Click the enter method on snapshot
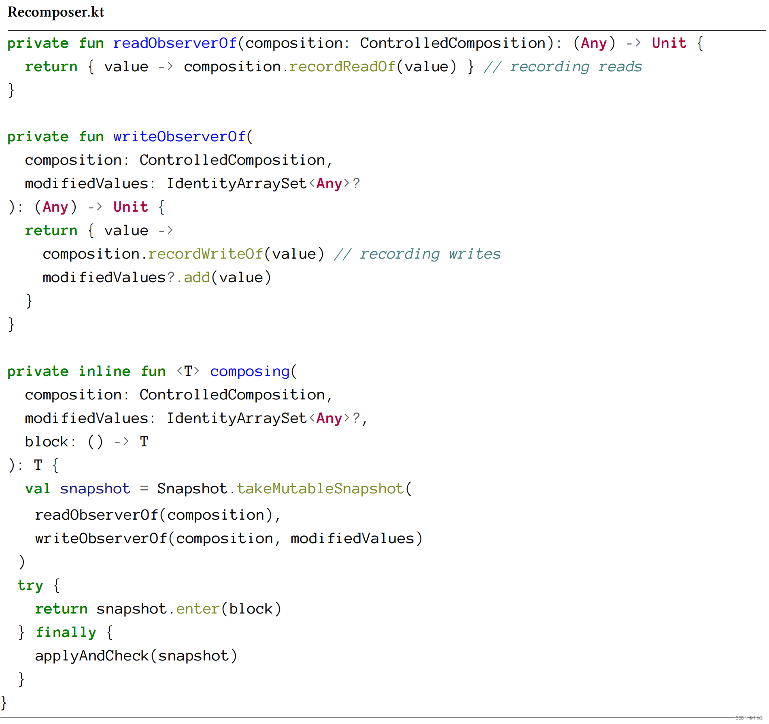769x724 pixels. [x=198, y=609]
